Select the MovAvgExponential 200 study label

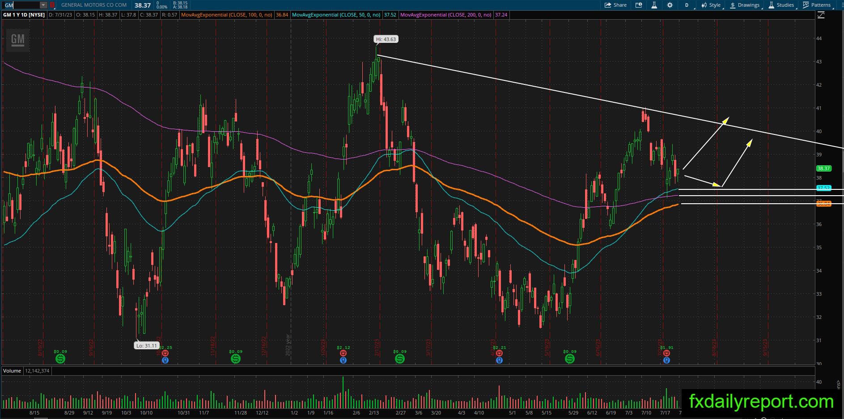tap(446, 15)
